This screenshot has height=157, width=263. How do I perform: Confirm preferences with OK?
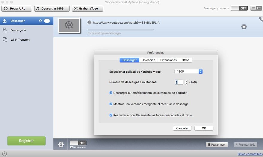pyautogui.click(x=204, y=128)
